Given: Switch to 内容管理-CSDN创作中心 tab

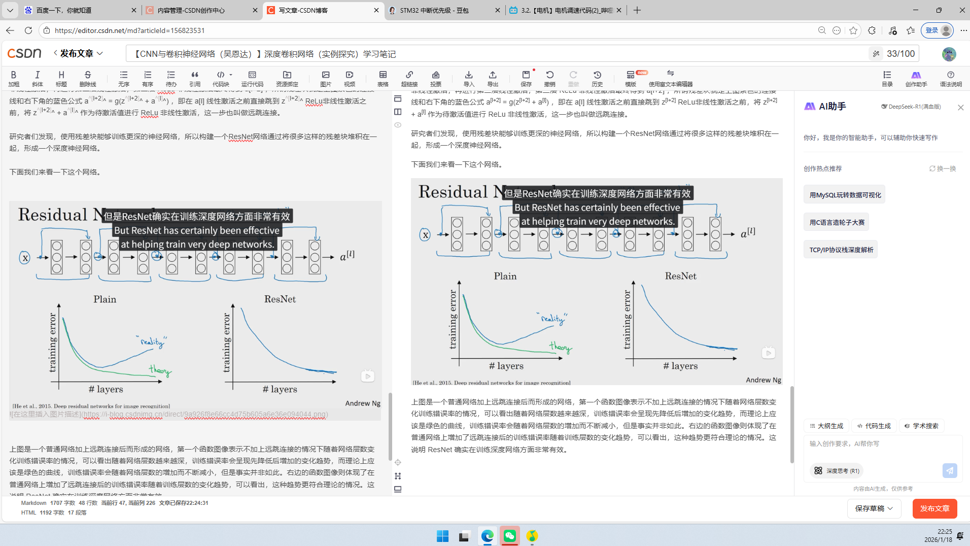Looking at the screenshot, I should (201, 10).
